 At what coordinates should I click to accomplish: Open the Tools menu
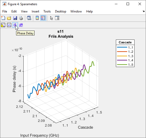point(47,11)
